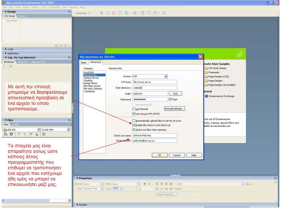Image resolution: width=281 pixels, height=208 pixels.
Task: Enable Automatically upload files to server on save
Action: tap(134, 121)
